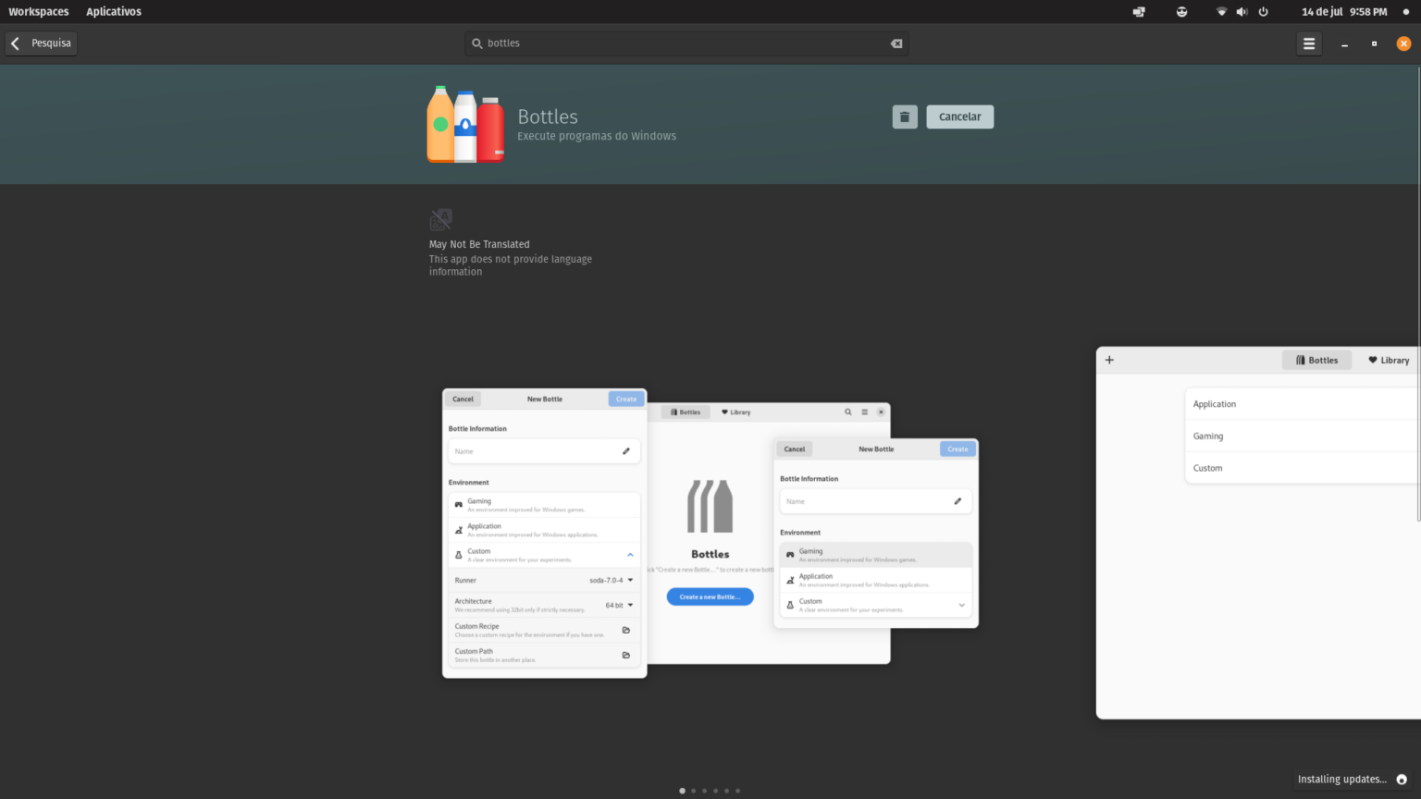The image size is (1421, 799).
Task: Clear the search field with the backspace icon
Action: coord(896,43)
